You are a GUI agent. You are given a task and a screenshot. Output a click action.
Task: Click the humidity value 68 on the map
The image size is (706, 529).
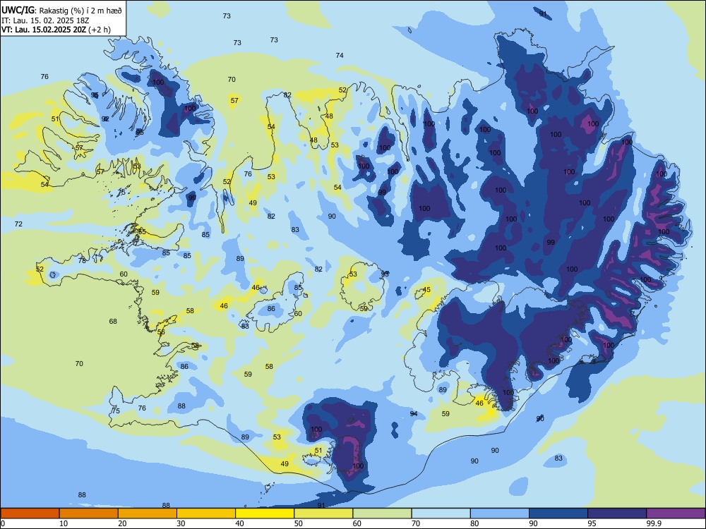(x=113, y=321)
